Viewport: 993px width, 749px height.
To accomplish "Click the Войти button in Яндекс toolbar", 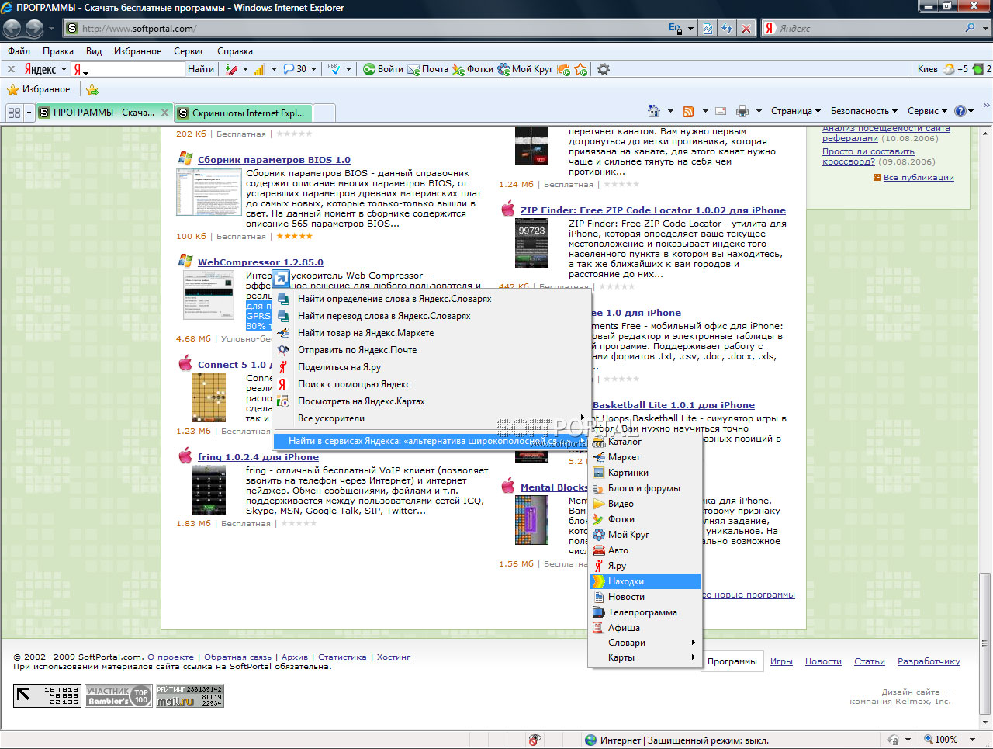I will click(x=383, y=69).
